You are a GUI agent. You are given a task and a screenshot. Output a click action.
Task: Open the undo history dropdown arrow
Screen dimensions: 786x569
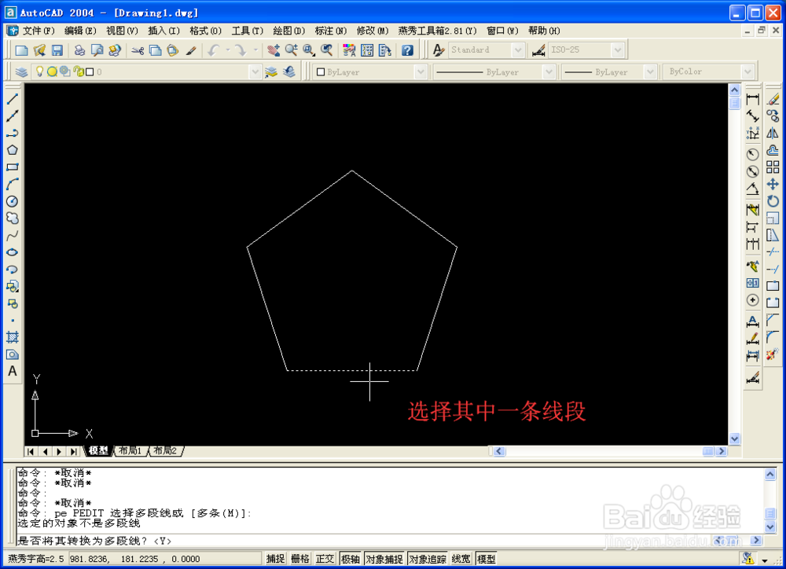(228, 50)
